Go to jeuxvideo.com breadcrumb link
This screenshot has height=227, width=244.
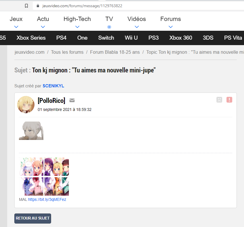point(29,52)
